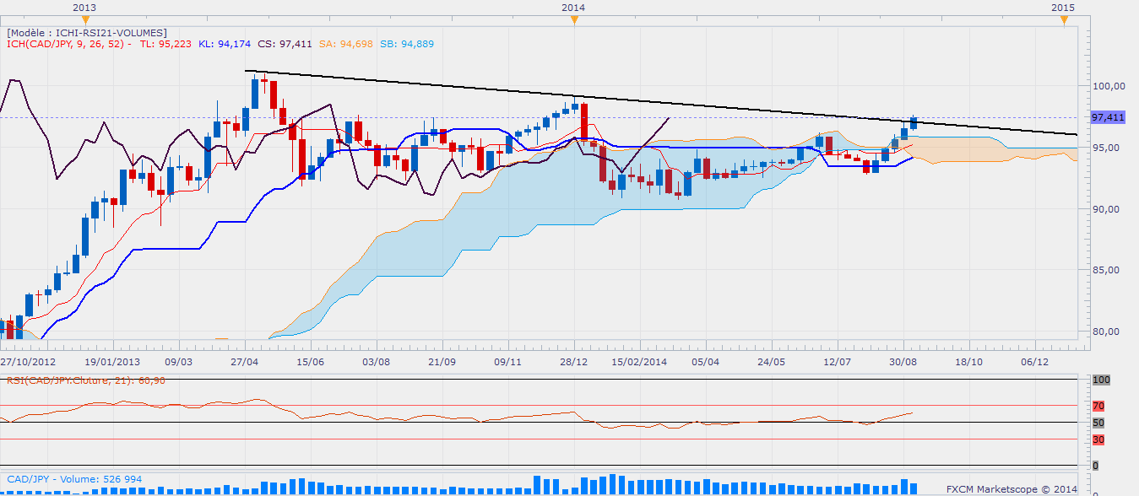Click the orange 2015 year marker triangle

pyautogui.click(x=1063, y=20)
